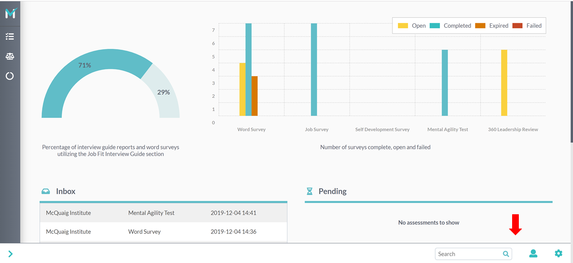Screen dimensions: 573x263
Task: Click the McQuaig logo icon
Action: [10, 13]
